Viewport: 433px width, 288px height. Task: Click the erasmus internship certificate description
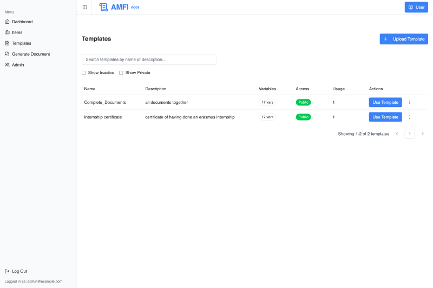point(190,117)
